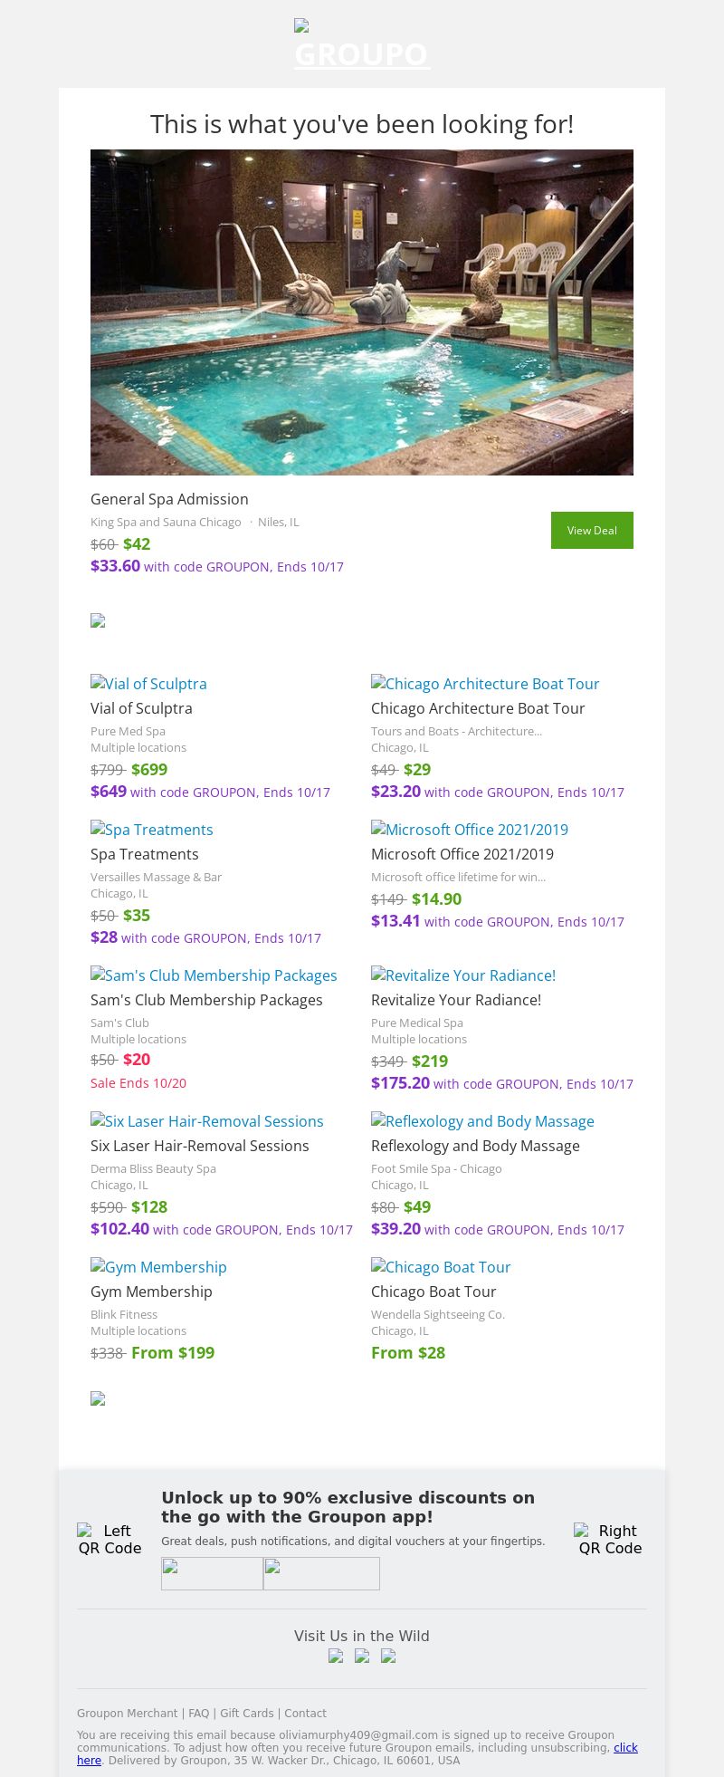724x1777 pixels.
Task: Click the View Deal button
Action: click(592, 530)
